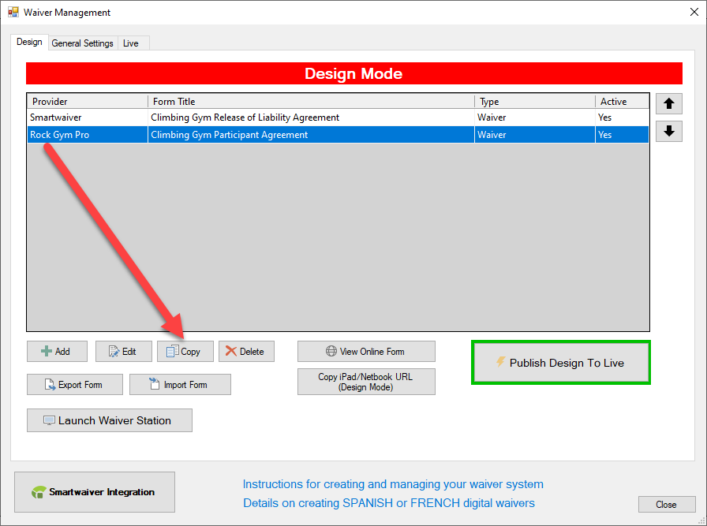The image size is (707, 526).
Task: Copy iPad/Netbook URL (Design Mode)
Action: 366,382
